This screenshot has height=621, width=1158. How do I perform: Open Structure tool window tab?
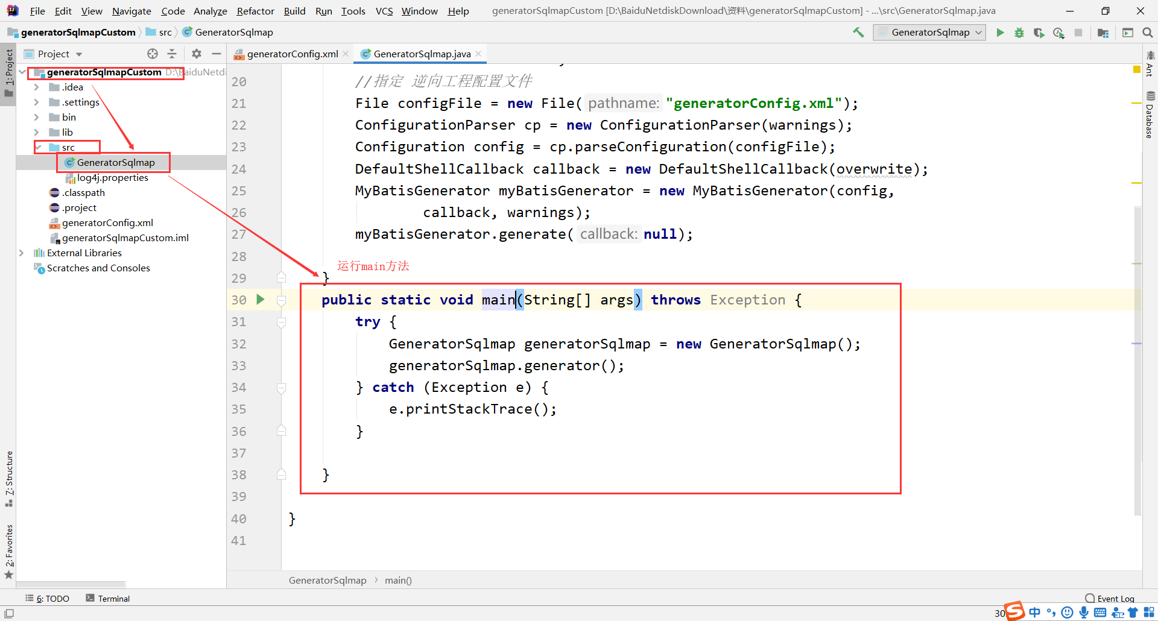[x=9, y=479]
